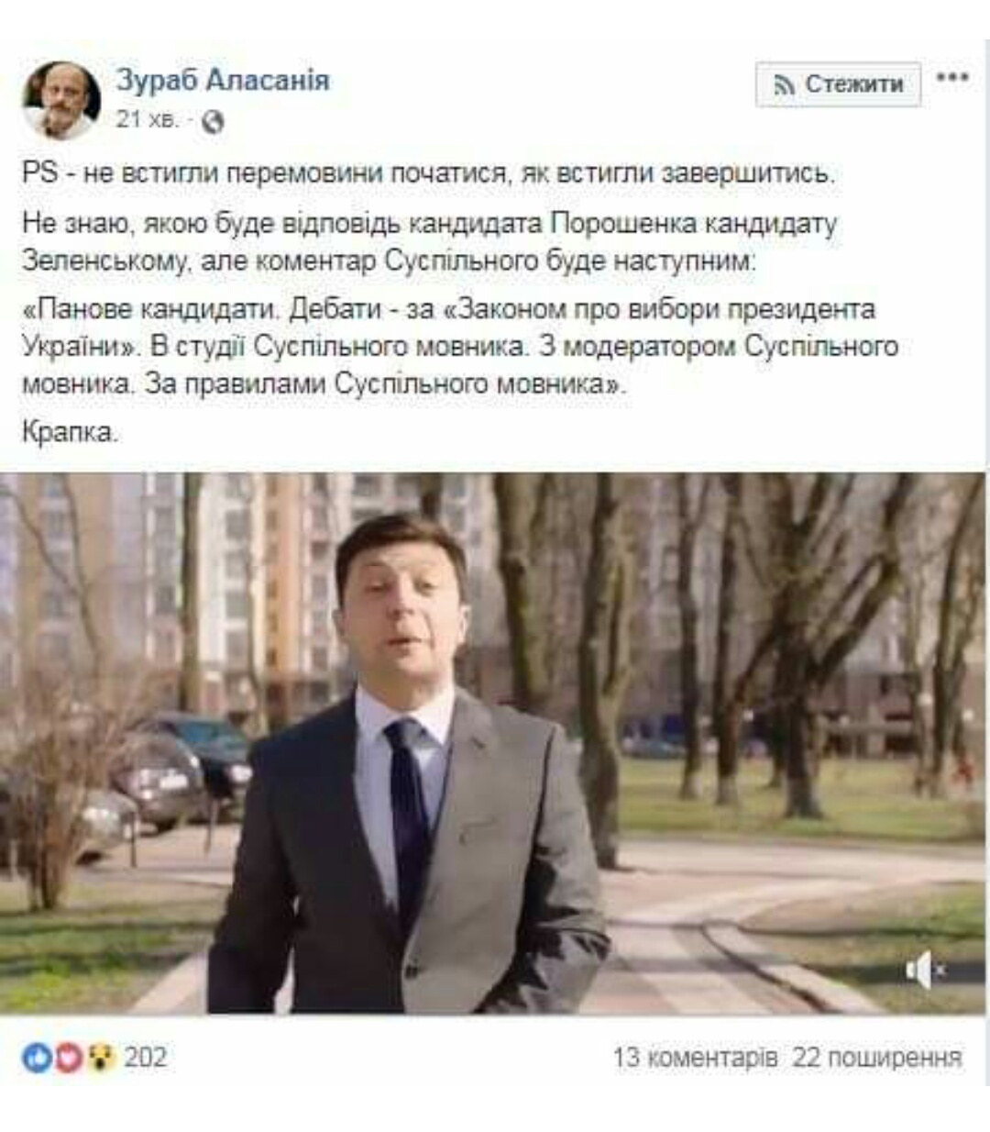The image size is (990, 1132).
Task: Open the 202 reactions count list
Action: [x=146, y=1058]
